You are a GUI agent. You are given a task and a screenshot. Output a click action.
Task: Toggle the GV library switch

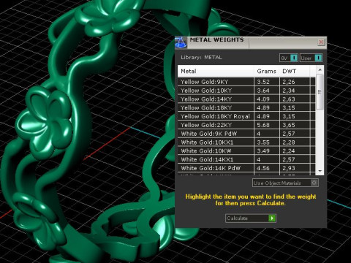[x=289, y=58]
